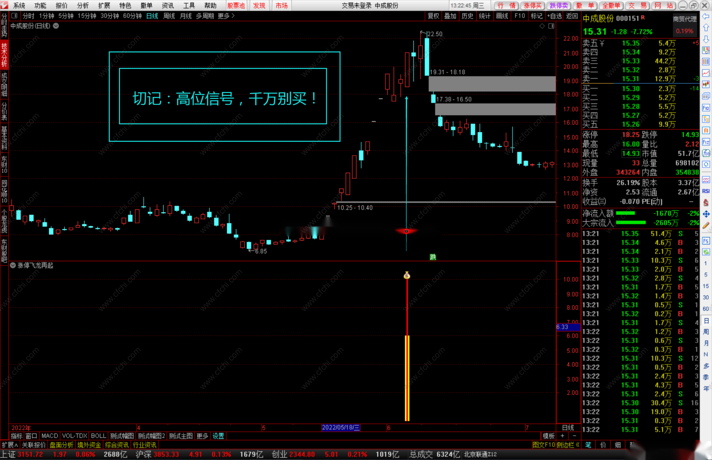
Task: Switch to the MACD indicator tab
Action: [49, 436]
